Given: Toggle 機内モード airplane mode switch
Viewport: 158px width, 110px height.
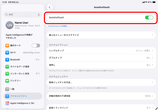Looking at the screenshot, I should click(x=36, y=45).
